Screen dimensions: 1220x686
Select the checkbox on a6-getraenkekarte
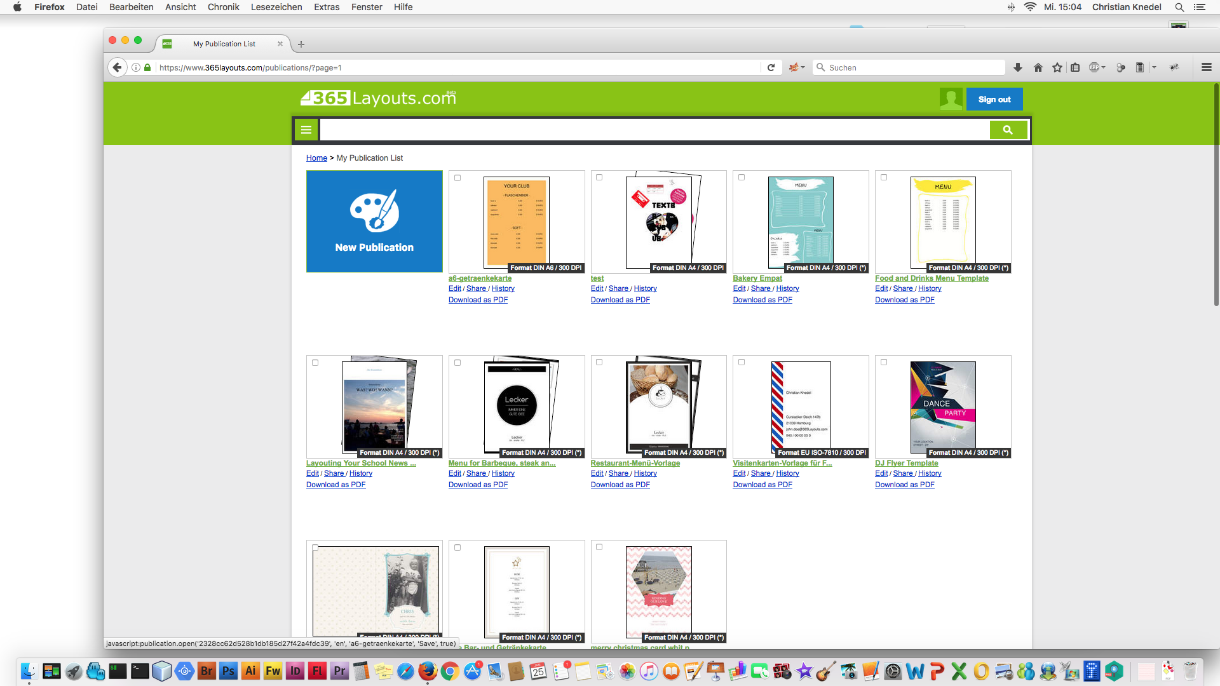coord(457,178)
